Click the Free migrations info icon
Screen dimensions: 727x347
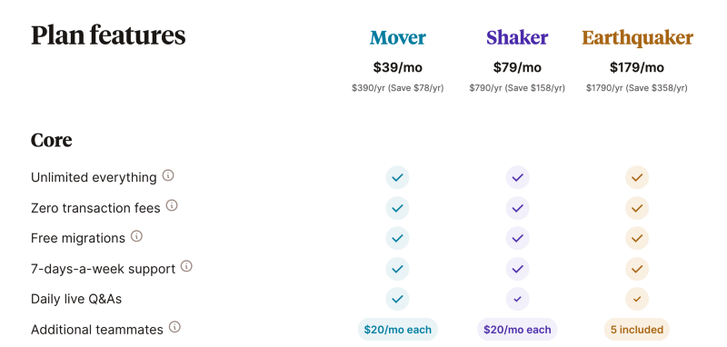click(136, 236)
